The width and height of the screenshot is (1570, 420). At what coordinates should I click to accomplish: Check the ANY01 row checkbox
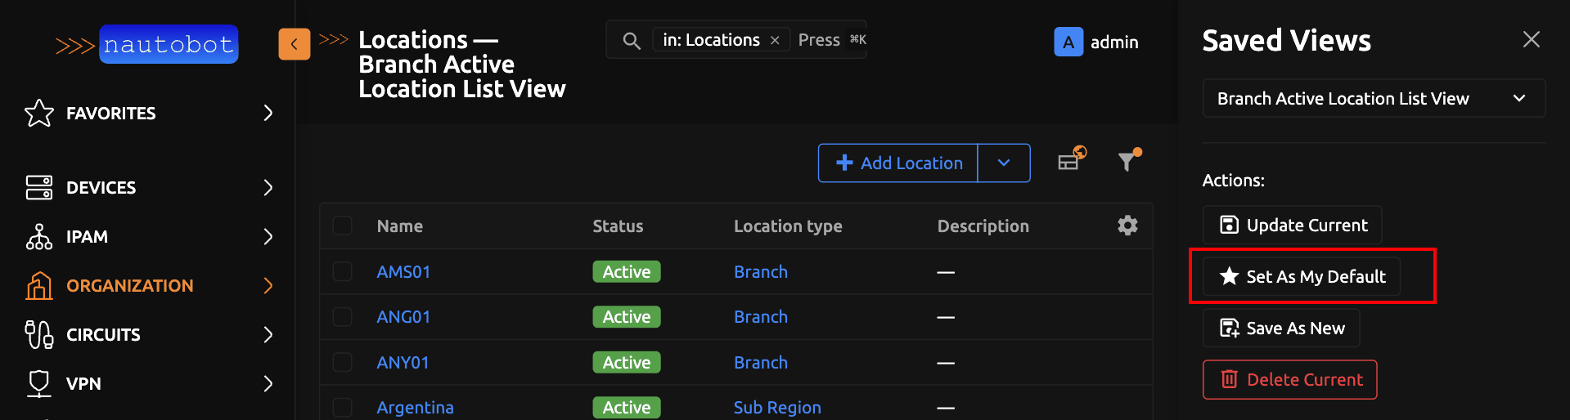click(x=343, y=362)
